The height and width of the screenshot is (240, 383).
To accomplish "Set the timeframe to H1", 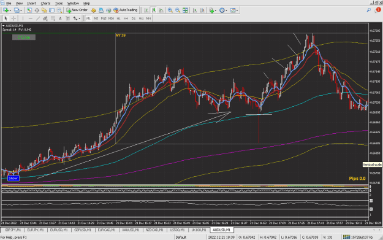I will click(x=119, y=18).
